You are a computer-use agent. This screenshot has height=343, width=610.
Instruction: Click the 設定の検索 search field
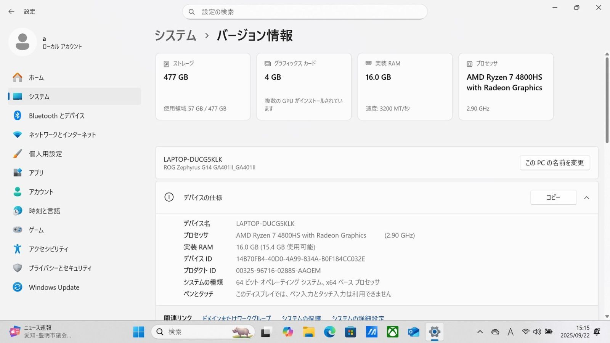[305, 12]
